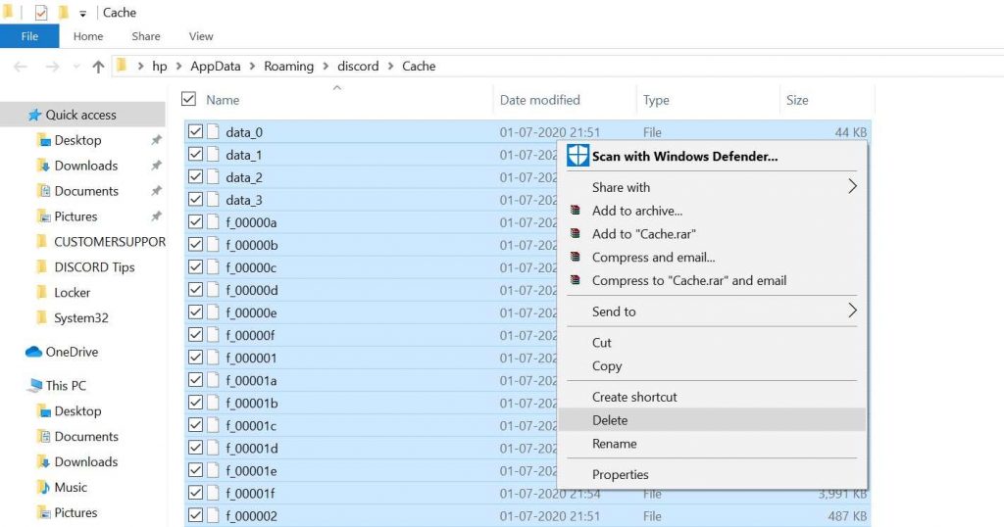Image resolution: width=1004 pixels, height=527 pixels.
Task: Expand the Send to submenu arrow
Action: pyautogui.click(x=852, y=311)
